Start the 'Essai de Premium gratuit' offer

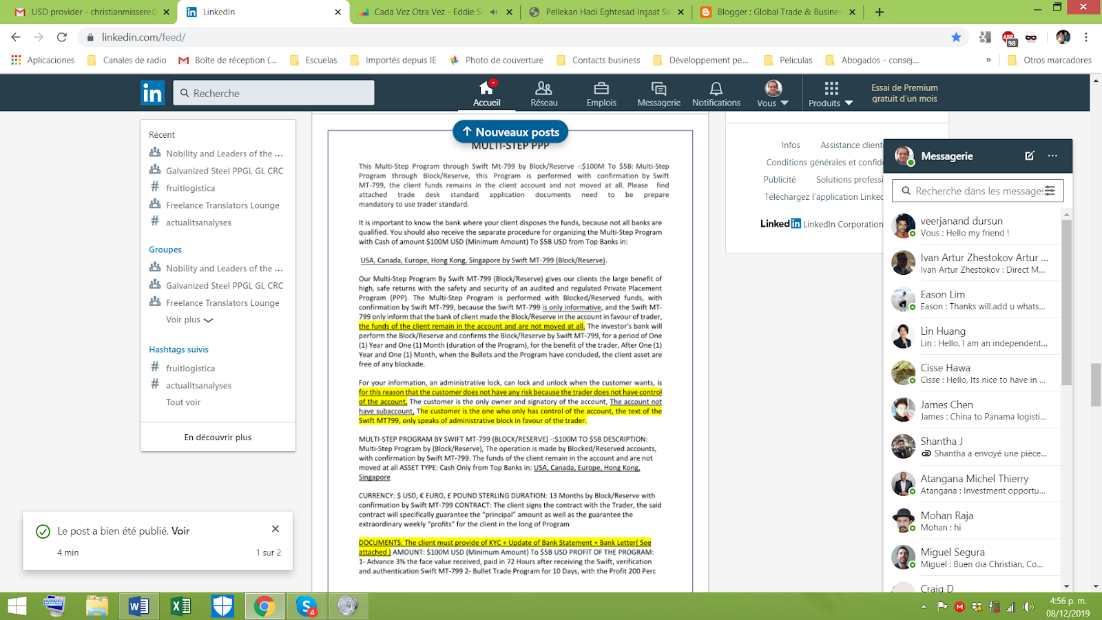click(x=904, y=93)
